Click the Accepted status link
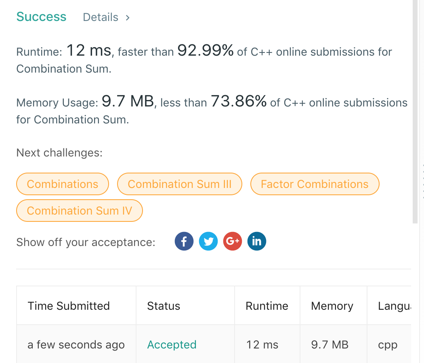 (172, 345)
